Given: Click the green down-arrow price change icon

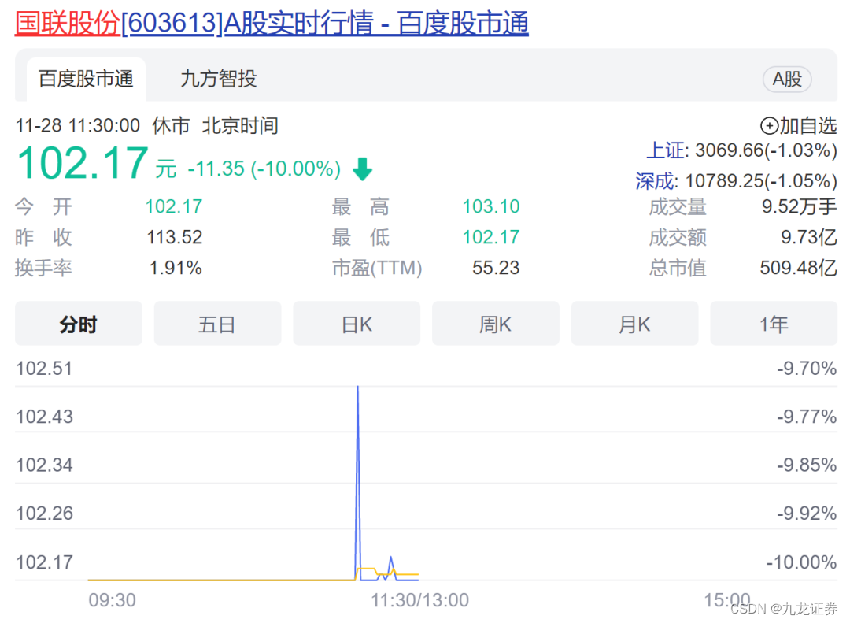Looking at the screenshot, I should click(362, 169).
